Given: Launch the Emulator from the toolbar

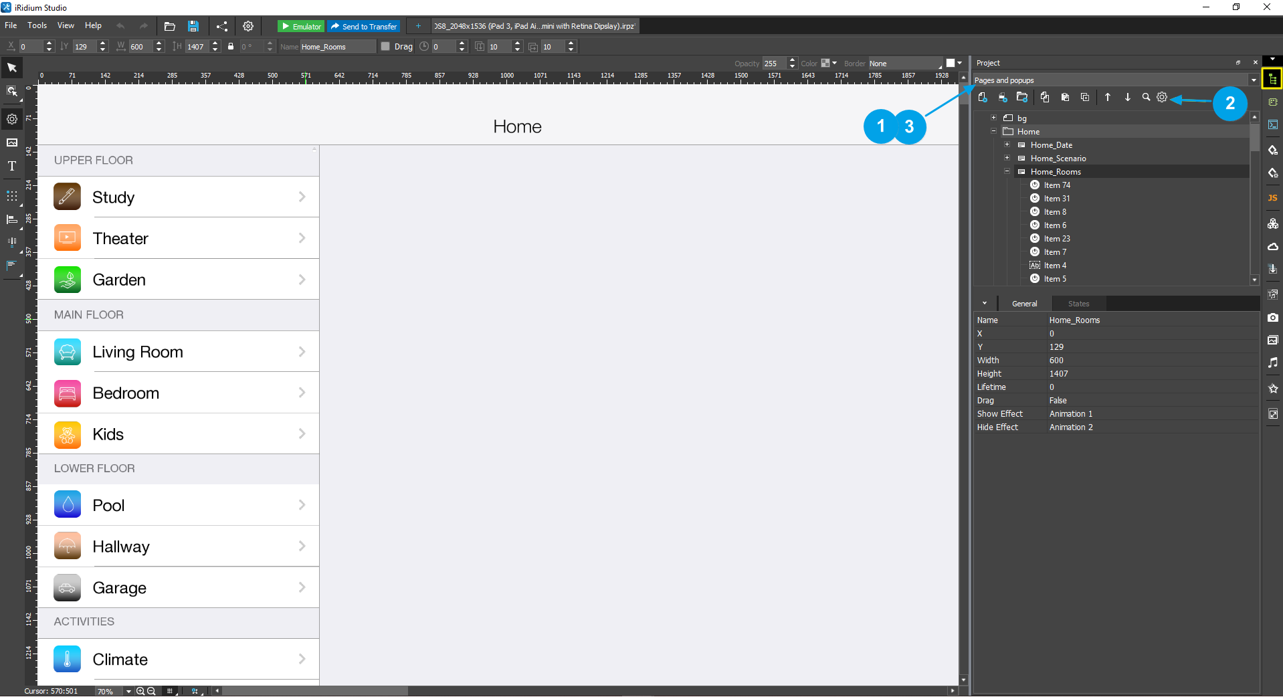Looking at the screenshot, I should [x=300, y=26].
